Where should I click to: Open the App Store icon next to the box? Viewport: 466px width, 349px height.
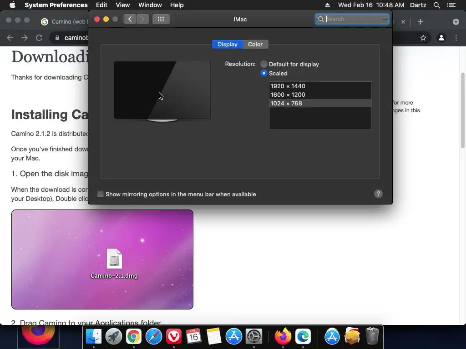tap(332, 337)
